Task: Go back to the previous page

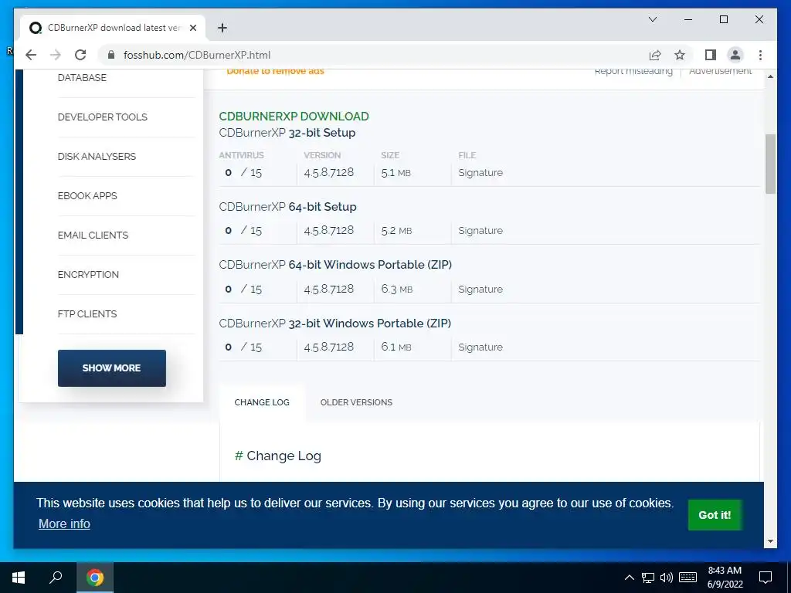Action: point(31,55)
